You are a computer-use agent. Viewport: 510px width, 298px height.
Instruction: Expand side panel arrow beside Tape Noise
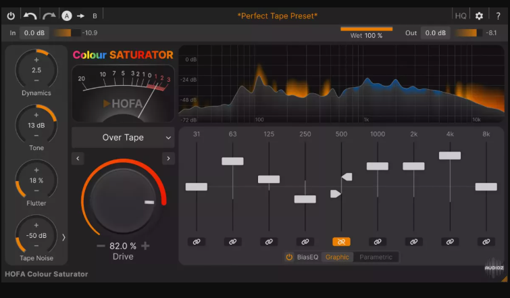[63, 237]
